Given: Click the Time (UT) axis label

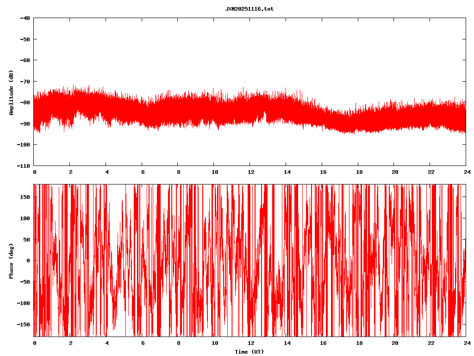Looking at the screenshot, I should [249, 352].
